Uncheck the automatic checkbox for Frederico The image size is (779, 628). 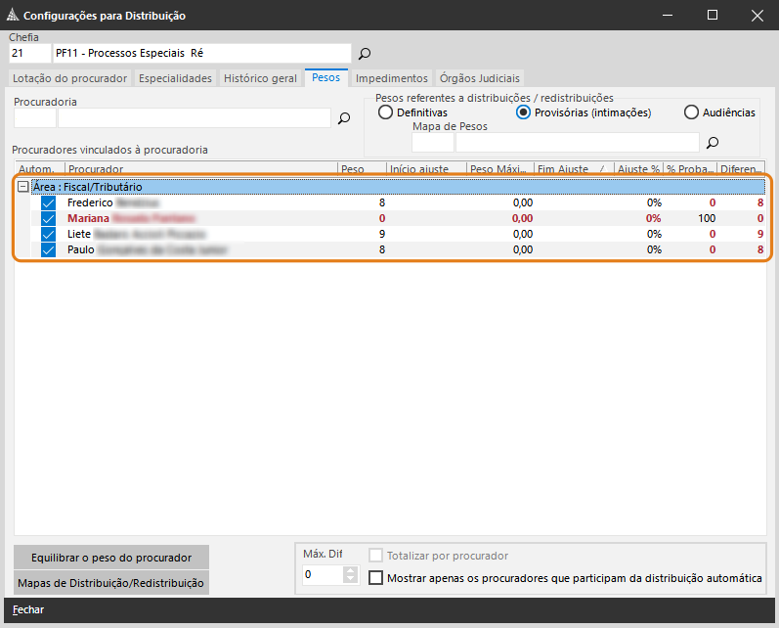point(48,202)
